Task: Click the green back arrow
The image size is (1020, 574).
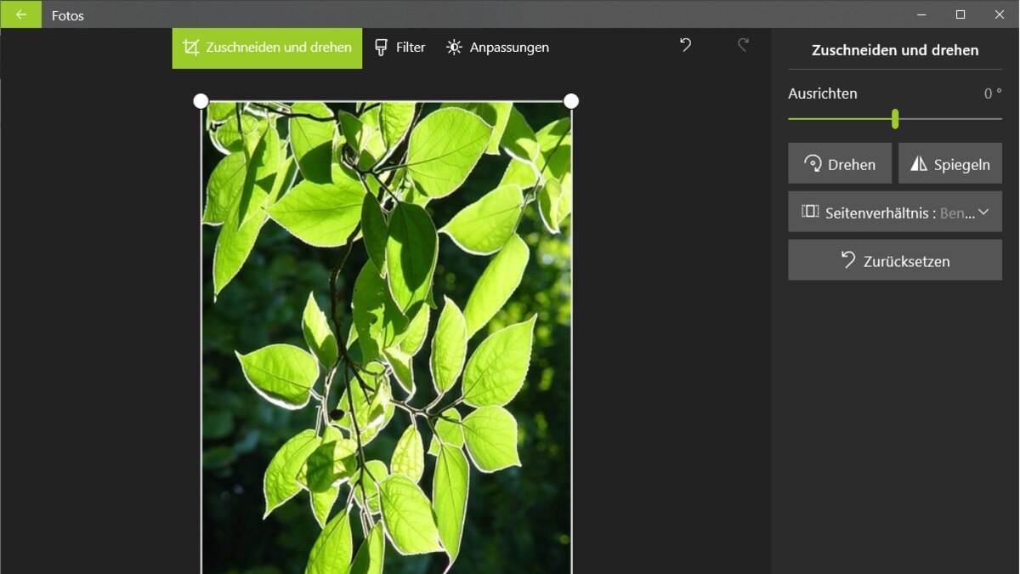Action: point(20,14)
